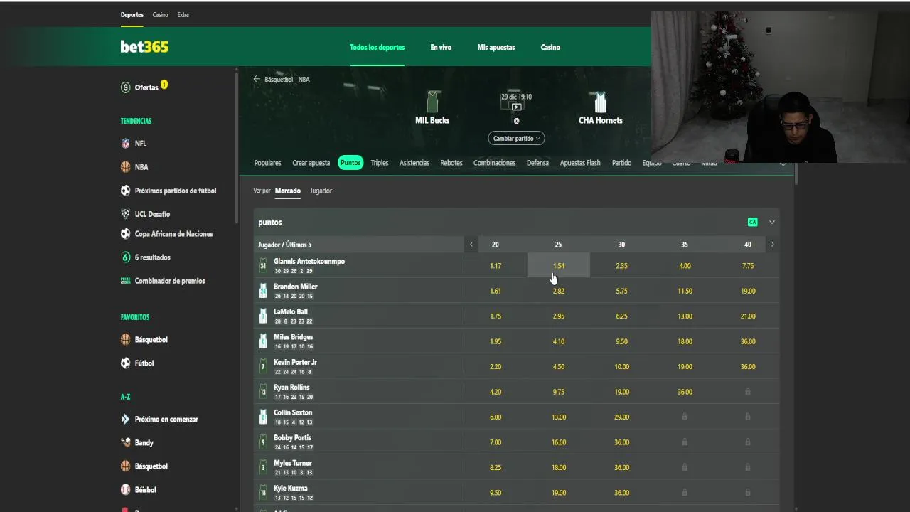Select the Partido tab
910x512 pixels.
621,163
